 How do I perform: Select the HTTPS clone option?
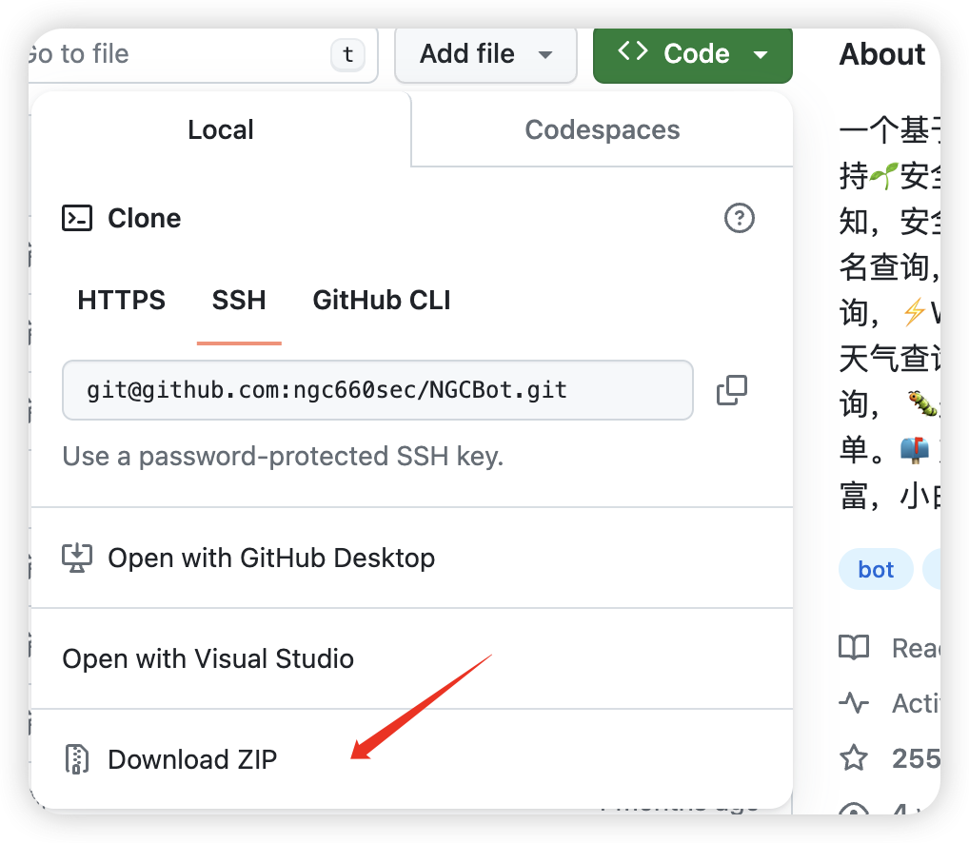(x=122, y=300)
